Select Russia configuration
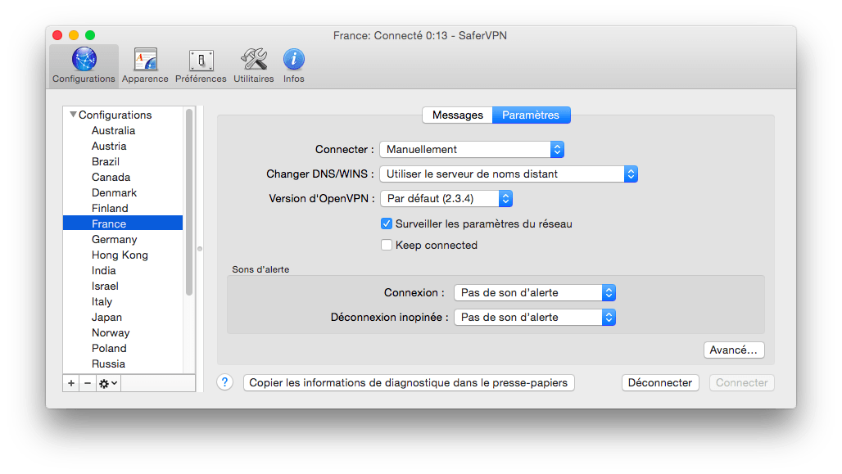The width and height of the screenshot is (842, 474). pyautogui.click(x=123, y=364)
